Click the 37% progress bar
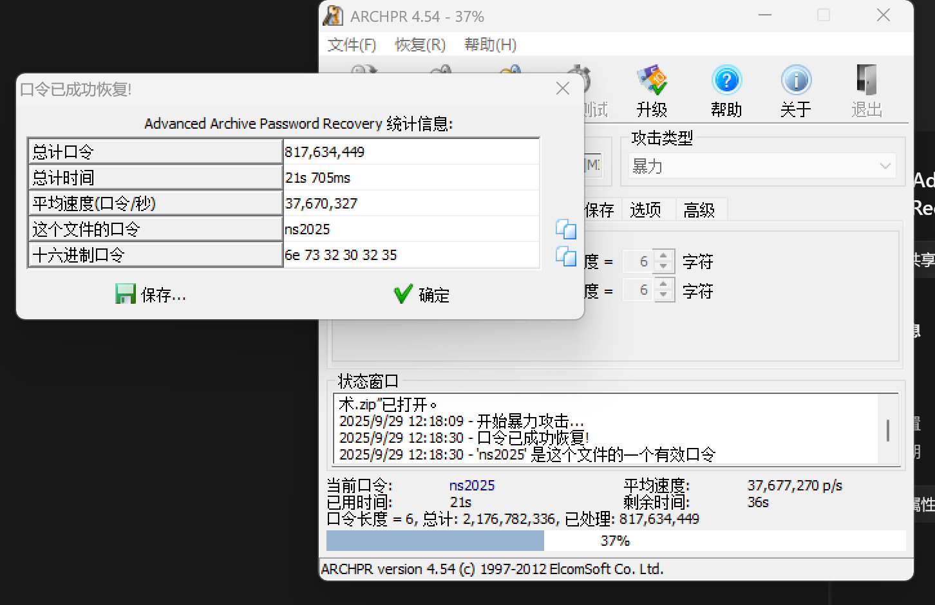Screen dimensions: 935x605 pos(615,541)
